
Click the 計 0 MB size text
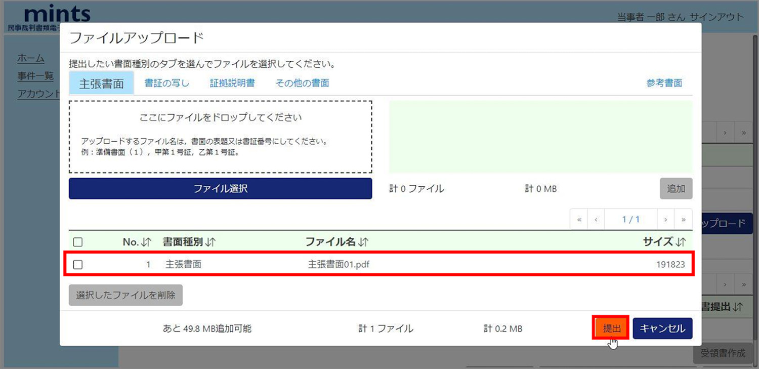(541, 189)
